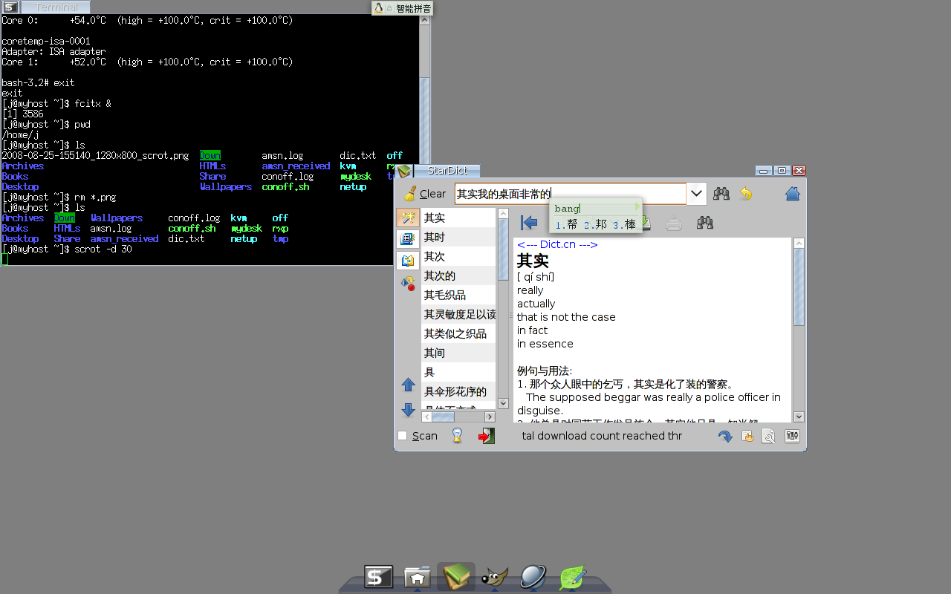Viewport: 951px width, 594px height.
Task: Open Preferences wrench document icon
Action: [769, 437]
